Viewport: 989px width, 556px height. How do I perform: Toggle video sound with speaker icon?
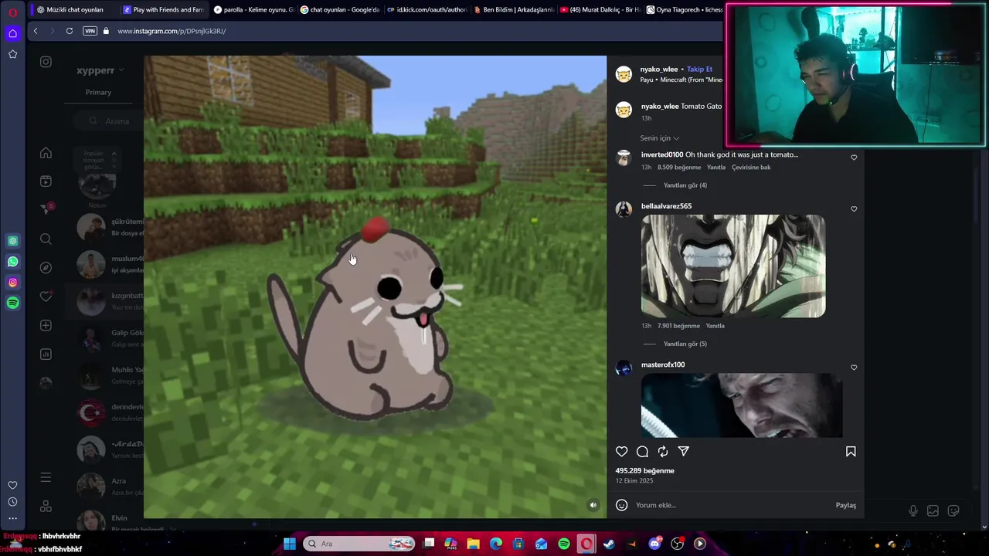pos(593,505)
